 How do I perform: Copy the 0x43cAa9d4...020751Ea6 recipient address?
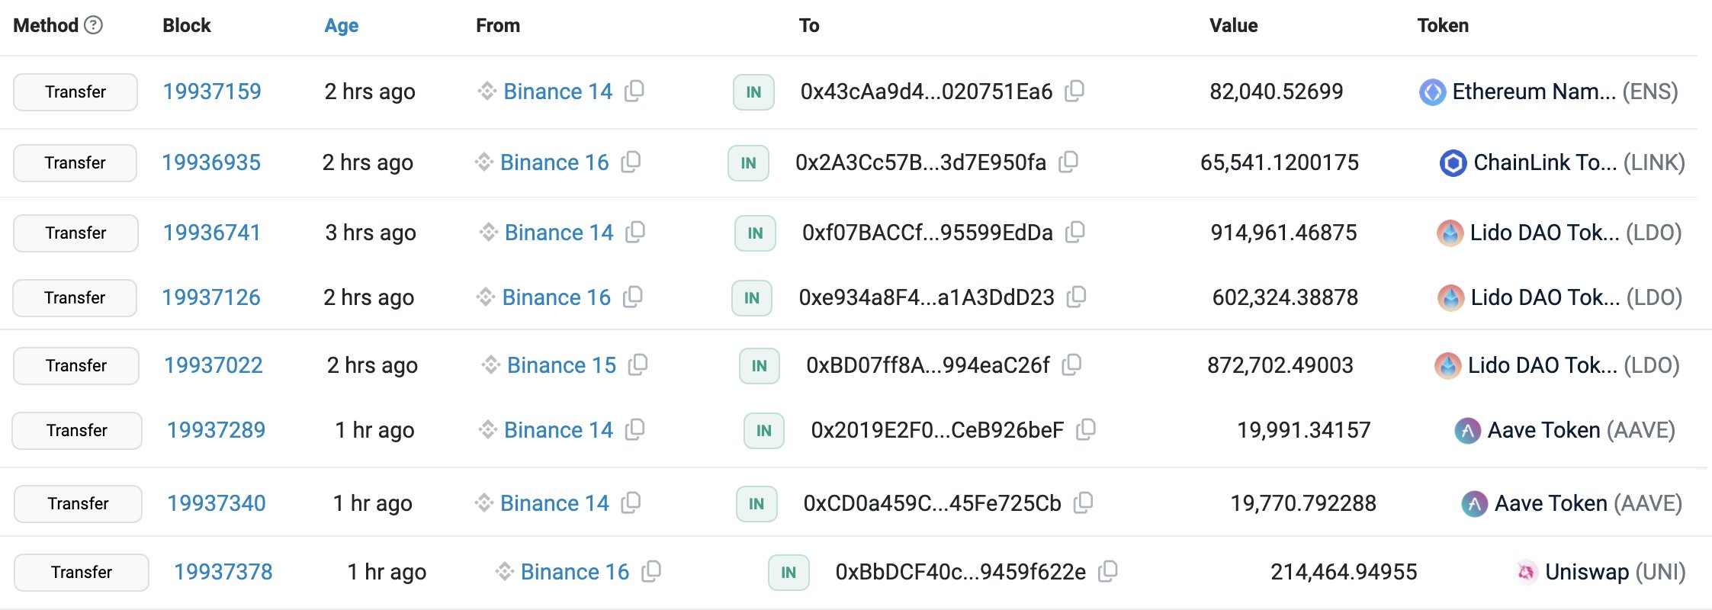click(x=1074, y=91)
